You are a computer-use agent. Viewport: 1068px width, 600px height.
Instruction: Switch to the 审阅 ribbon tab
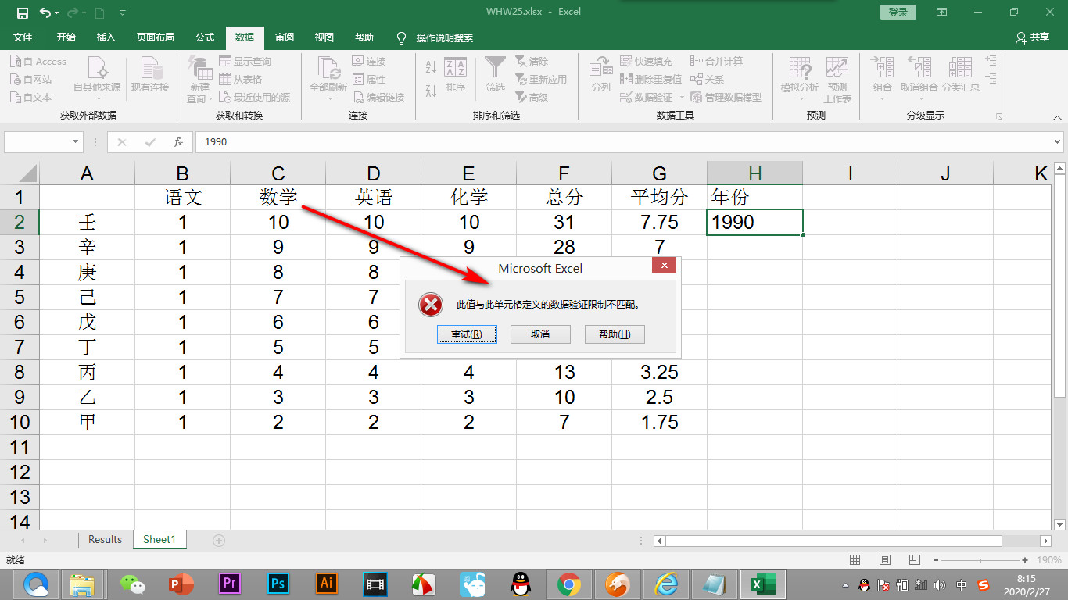[285, 37]
